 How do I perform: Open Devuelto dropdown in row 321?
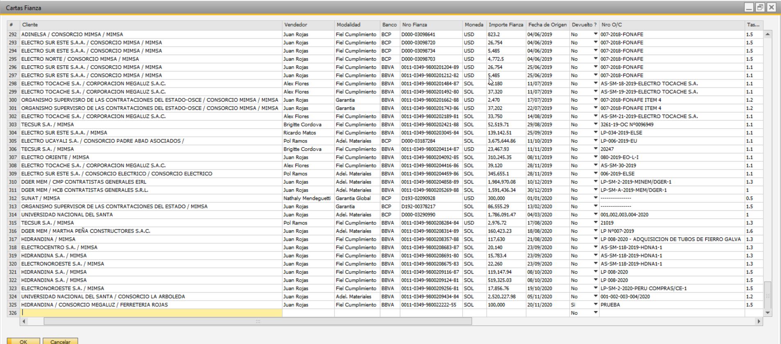pyautogui.click(x=595, y=272)
